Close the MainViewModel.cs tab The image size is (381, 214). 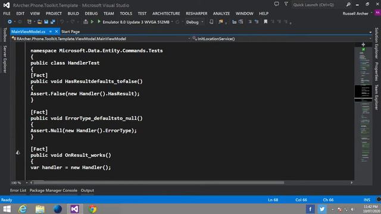click(56, 32)
